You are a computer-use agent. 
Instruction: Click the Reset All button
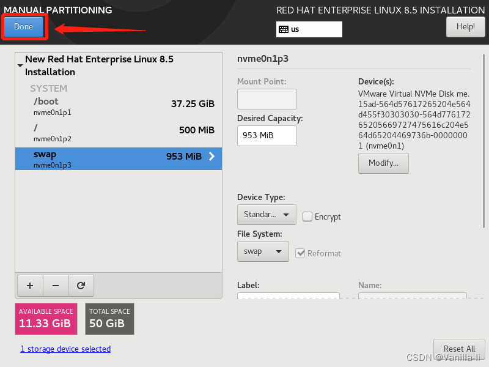459,349
